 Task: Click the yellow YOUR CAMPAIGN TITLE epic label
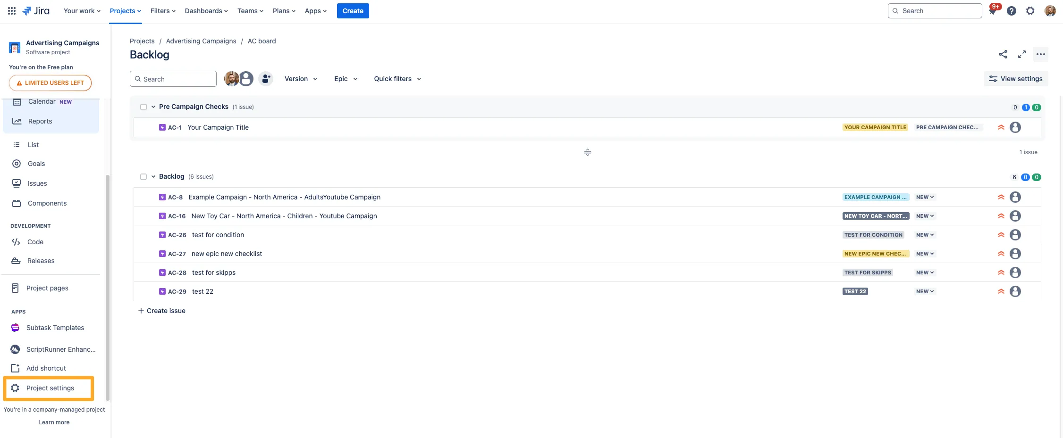[875, 127]
